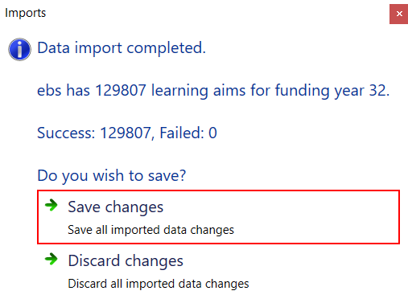Click 'Discard all imported data changes' description
Screen dimensions: 408x299
click(159, 284)
